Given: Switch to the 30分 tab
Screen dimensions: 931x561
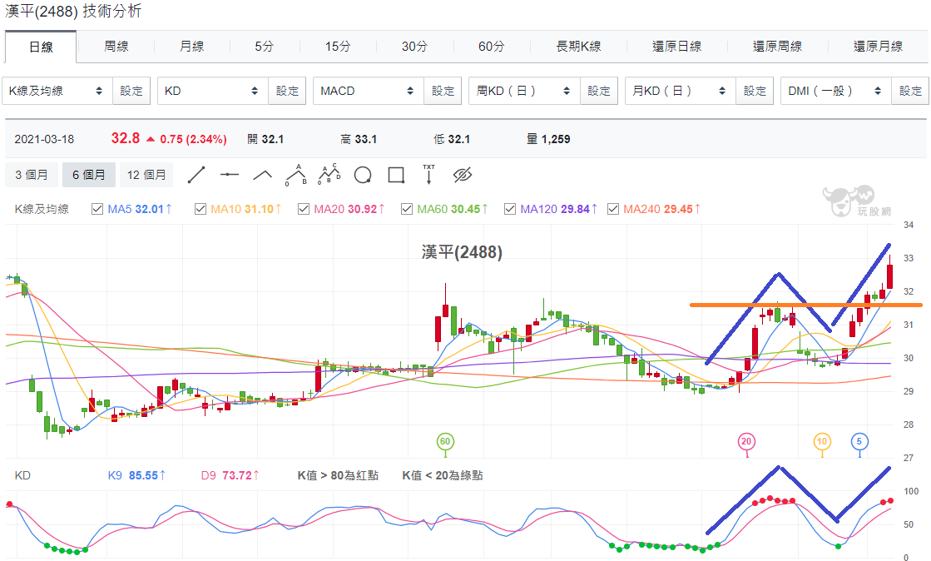Looking at the screenshot, I should (x=414, y=47).
